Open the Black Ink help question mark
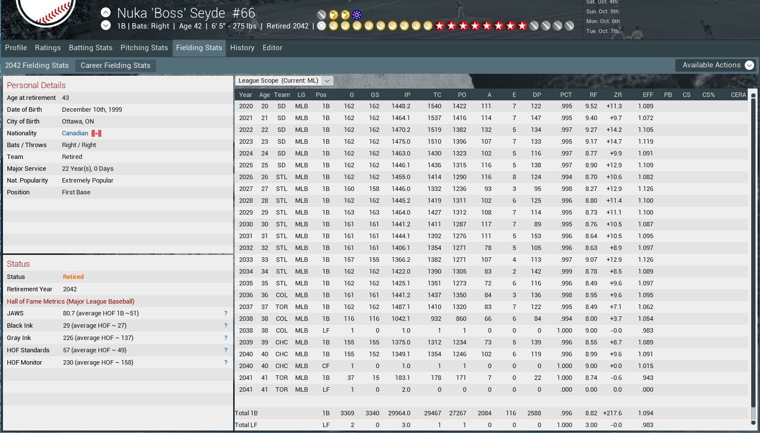The height and width of the screenshot is (433, 760). coord(226,326)
